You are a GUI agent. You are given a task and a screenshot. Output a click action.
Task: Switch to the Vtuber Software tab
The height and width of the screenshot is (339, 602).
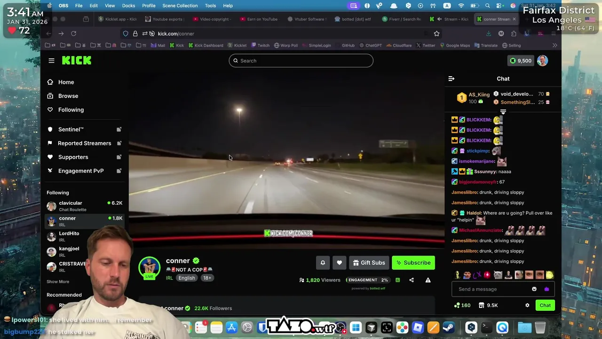click(x=306, y=19)
